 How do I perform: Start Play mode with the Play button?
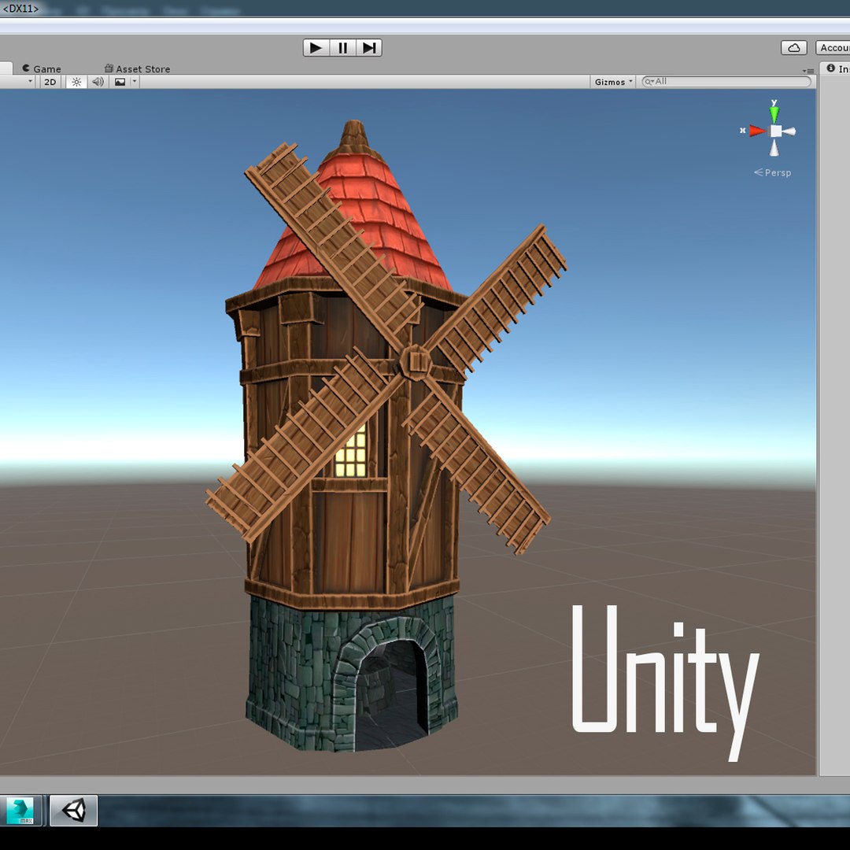(x=316, y=48)
